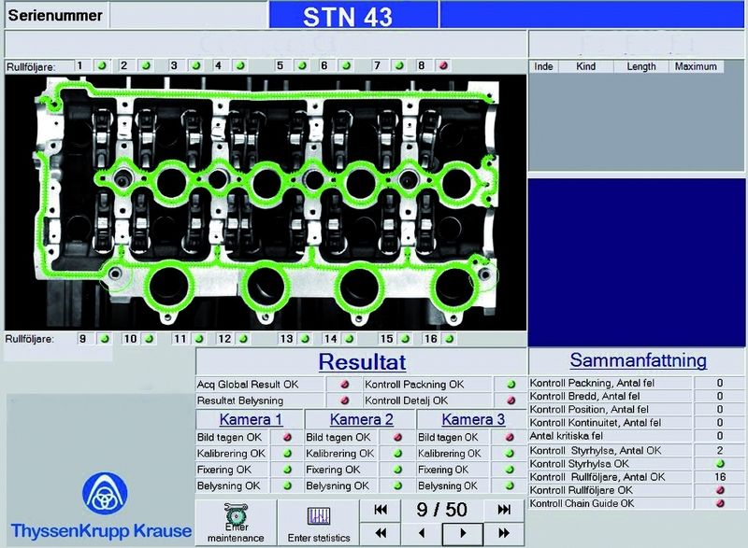748x548 pixels.
Task: Jump to first record with skip-back button
Action: click(x=381, y=510)
